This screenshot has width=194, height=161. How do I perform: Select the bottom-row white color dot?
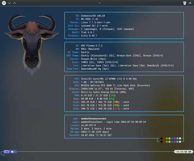tap(180, 142)
